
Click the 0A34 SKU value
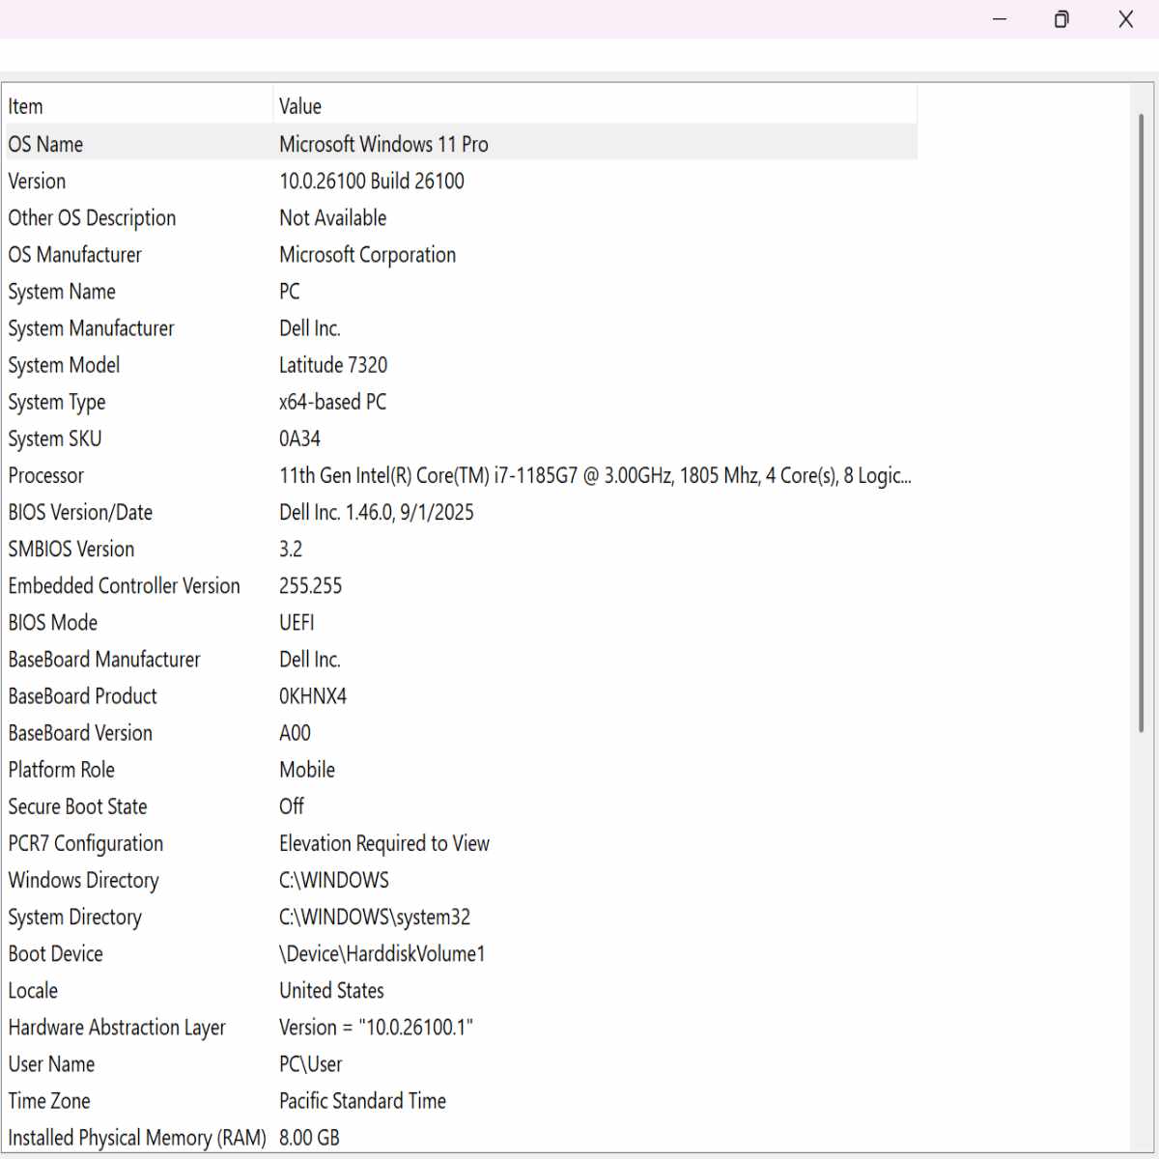tap(299, 438)
